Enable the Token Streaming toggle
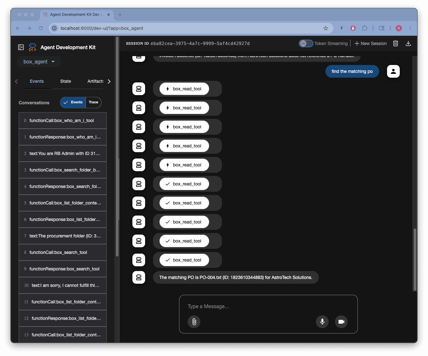428x356 pixels. point(306,43)
